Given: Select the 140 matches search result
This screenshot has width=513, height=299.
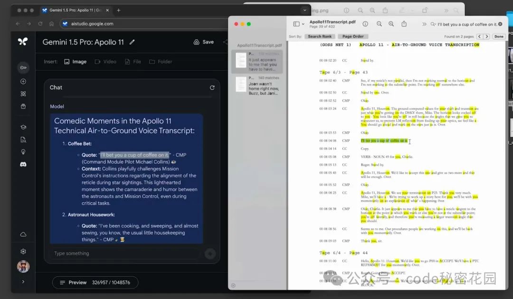Looking at the screenshot, I should (x=257, y=85).
